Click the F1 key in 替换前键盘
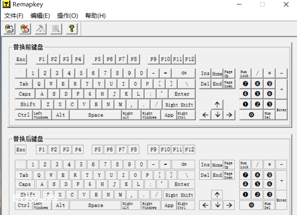This screenshot has width=297, height=215. click(x=42, y=59)
